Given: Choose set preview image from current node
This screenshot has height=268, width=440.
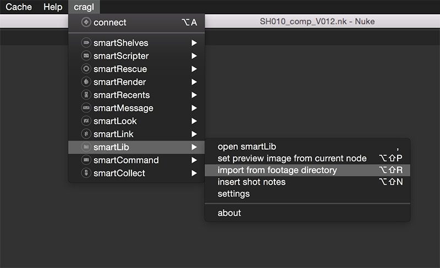Looking at the screenshot, I should 291,158.
